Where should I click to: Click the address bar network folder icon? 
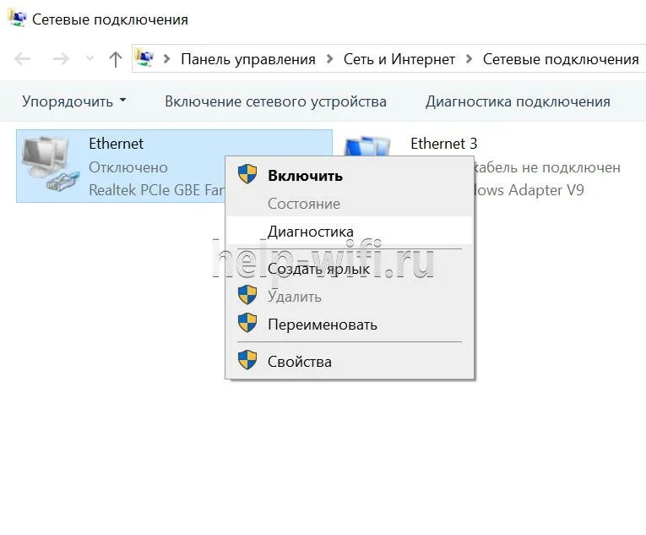coord(144,58)
